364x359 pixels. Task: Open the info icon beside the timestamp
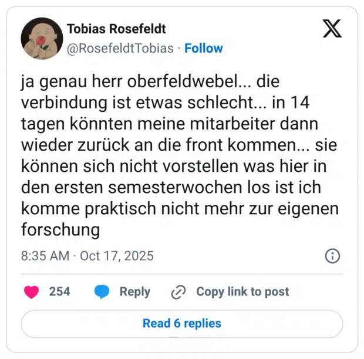pyautogui.click(x=332, y=256)
